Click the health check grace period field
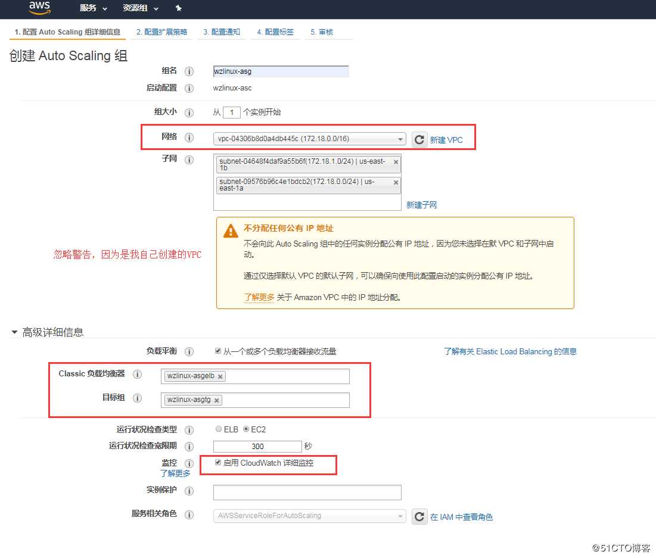Image resolution: width=656 pixels, height=558 pixels. [x=257, y=447]
